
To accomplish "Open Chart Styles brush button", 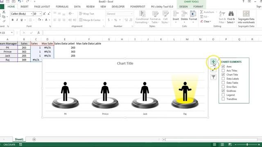I will point(213,69).
